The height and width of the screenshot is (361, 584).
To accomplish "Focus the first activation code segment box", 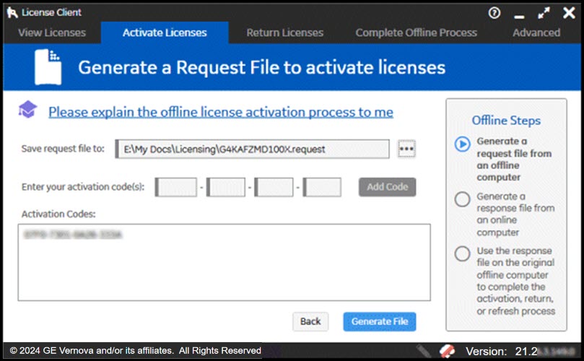I will [176, 187].
